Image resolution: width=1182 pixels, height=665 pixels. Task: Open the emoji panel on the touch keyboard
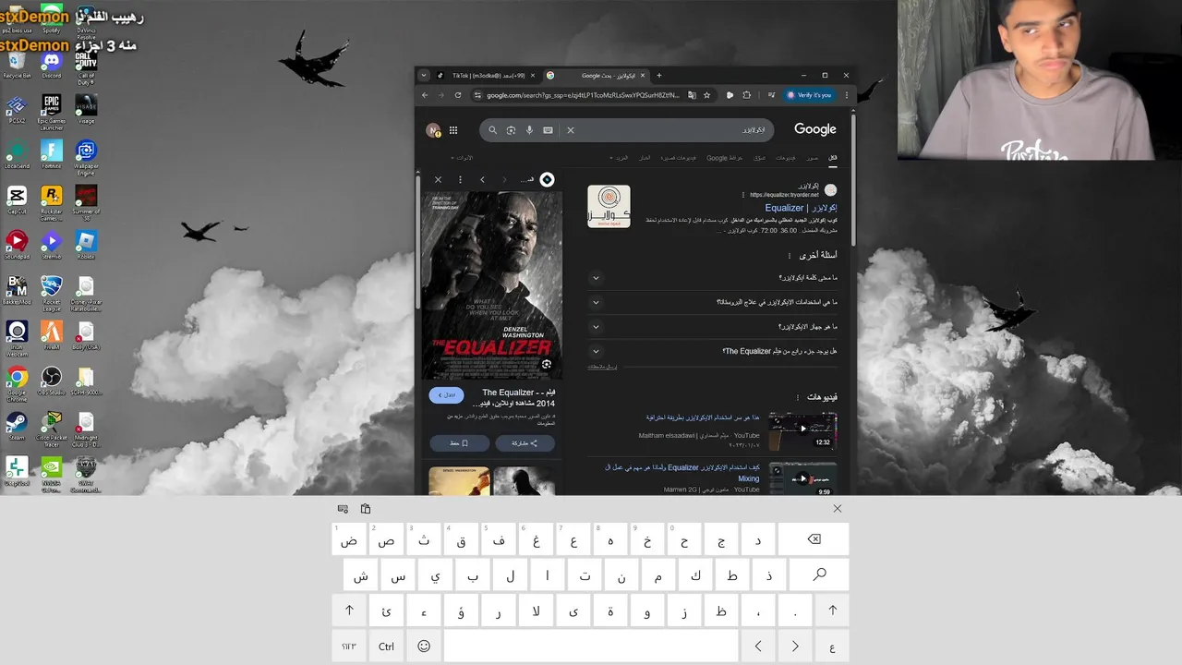point(424,646)
